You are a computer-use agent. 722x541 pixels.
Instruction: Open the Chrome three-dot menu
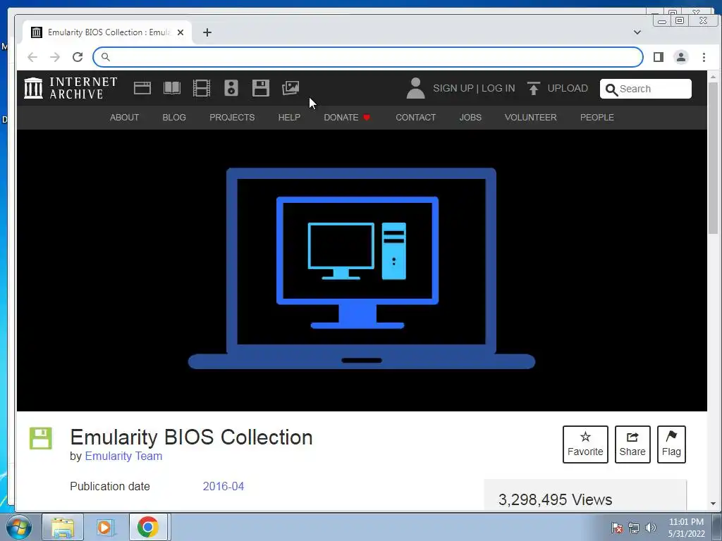(704, 57)
